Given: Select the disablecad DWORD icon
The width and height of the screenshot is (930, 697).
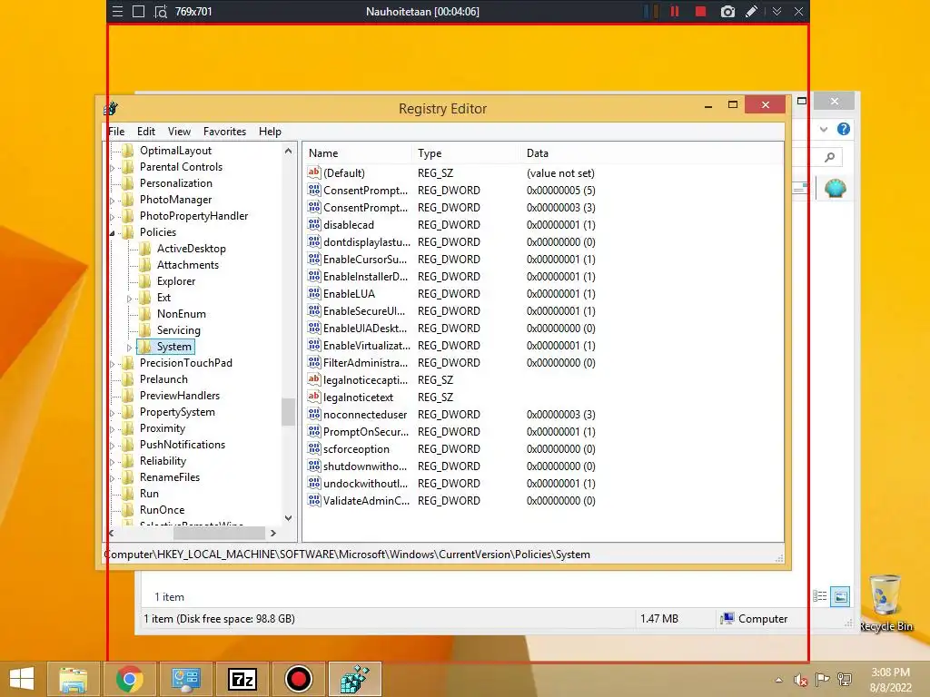Looking at the screenshot, I should pyautogui.click(x=313, y=225).
